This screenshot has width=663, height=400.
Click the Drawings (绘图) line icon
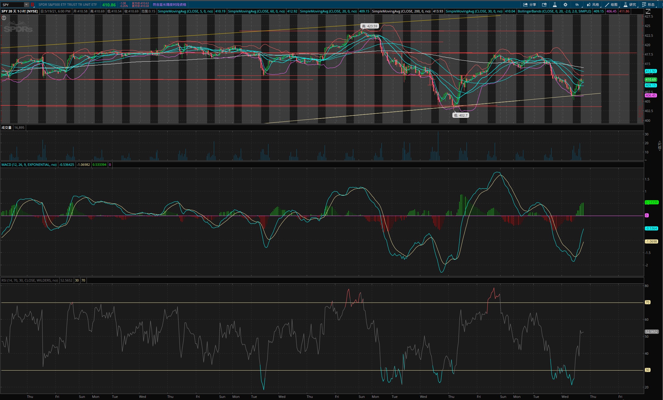point(607,5)
